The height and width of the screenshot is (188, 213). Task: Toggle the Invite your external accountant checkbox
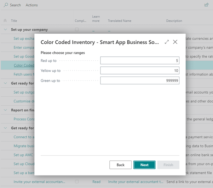click(x=77, y=182)
